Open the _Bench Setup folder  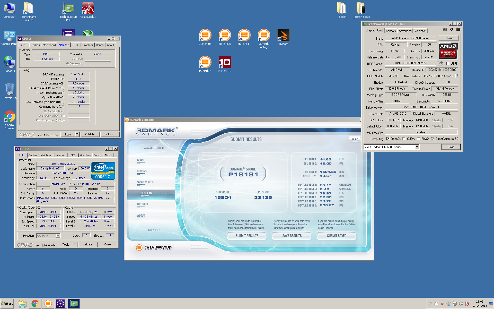[361, 10]
